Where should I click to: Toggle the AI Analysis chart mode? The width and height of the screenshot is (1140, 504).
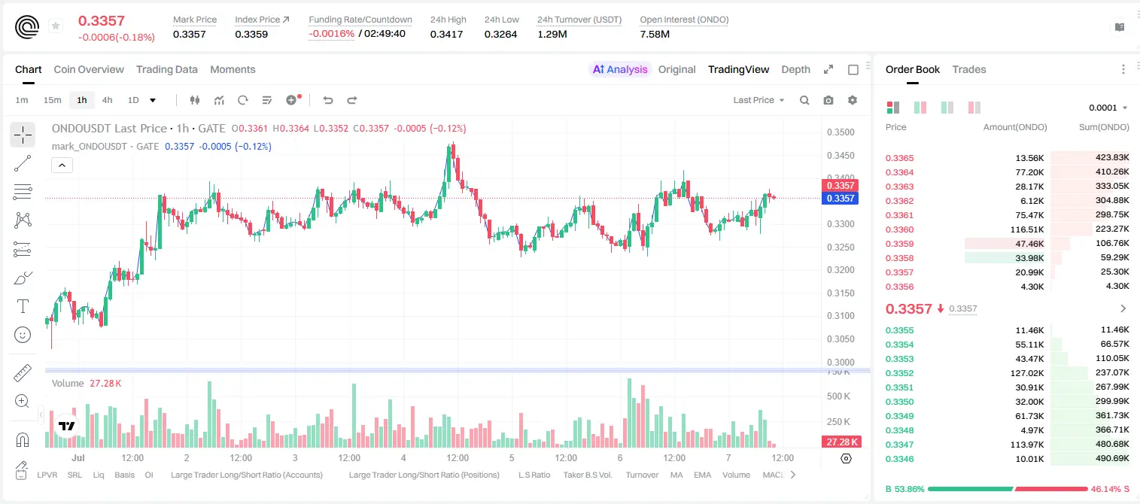pos(620,69)
